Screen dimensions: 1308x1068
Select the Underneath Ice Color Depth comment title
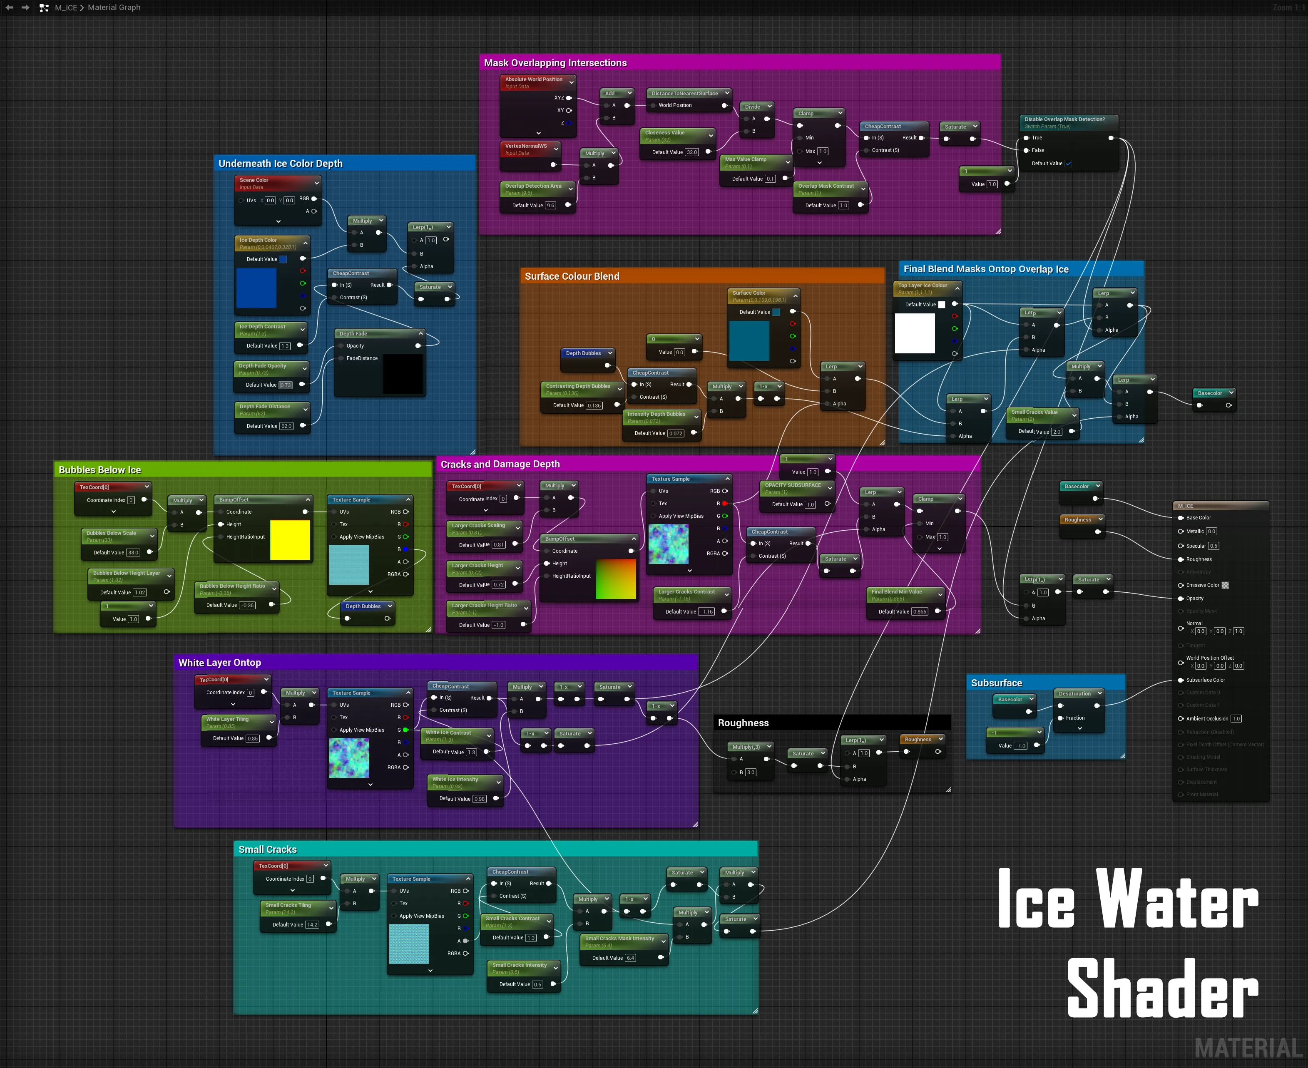click(281, 163)
